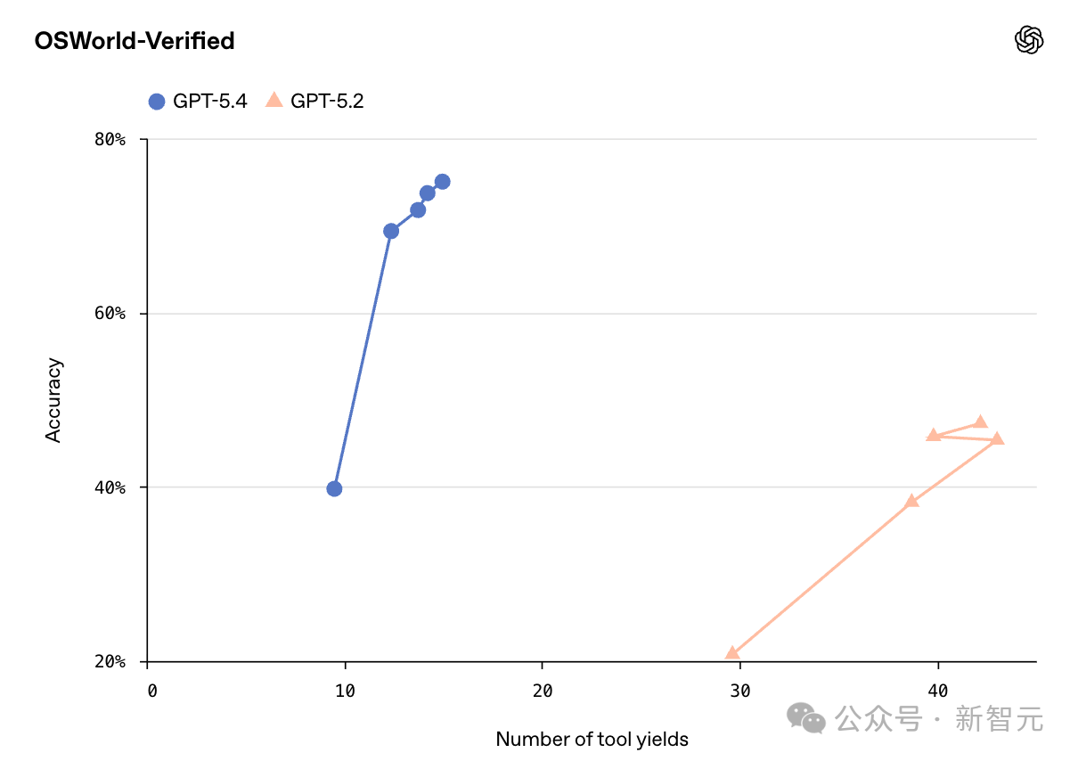Toggle the GPT-5.4 series legend label
The height and width of the screenshot is (761, 1078).
(209, 102)
